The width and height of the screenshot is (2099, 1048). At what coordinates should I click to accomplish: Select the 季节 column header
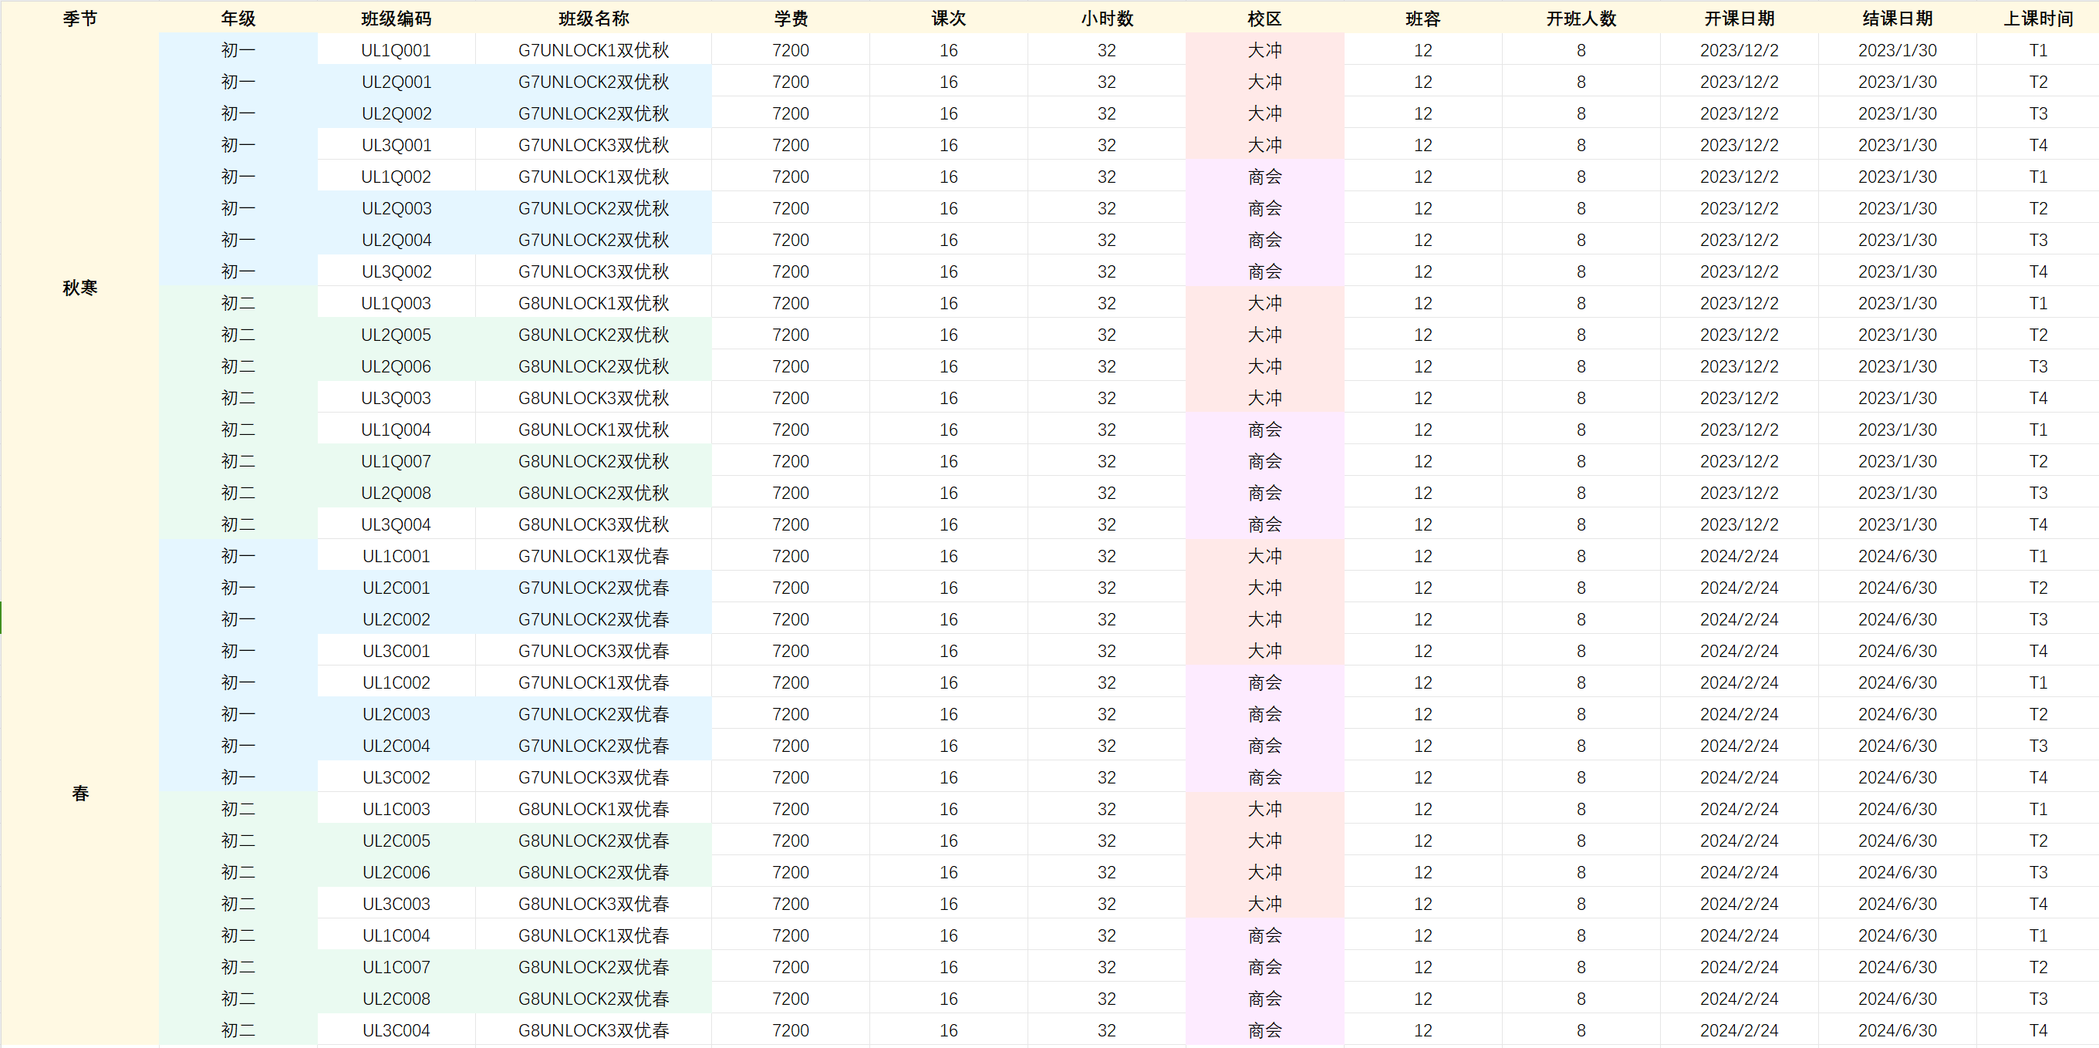80,18
